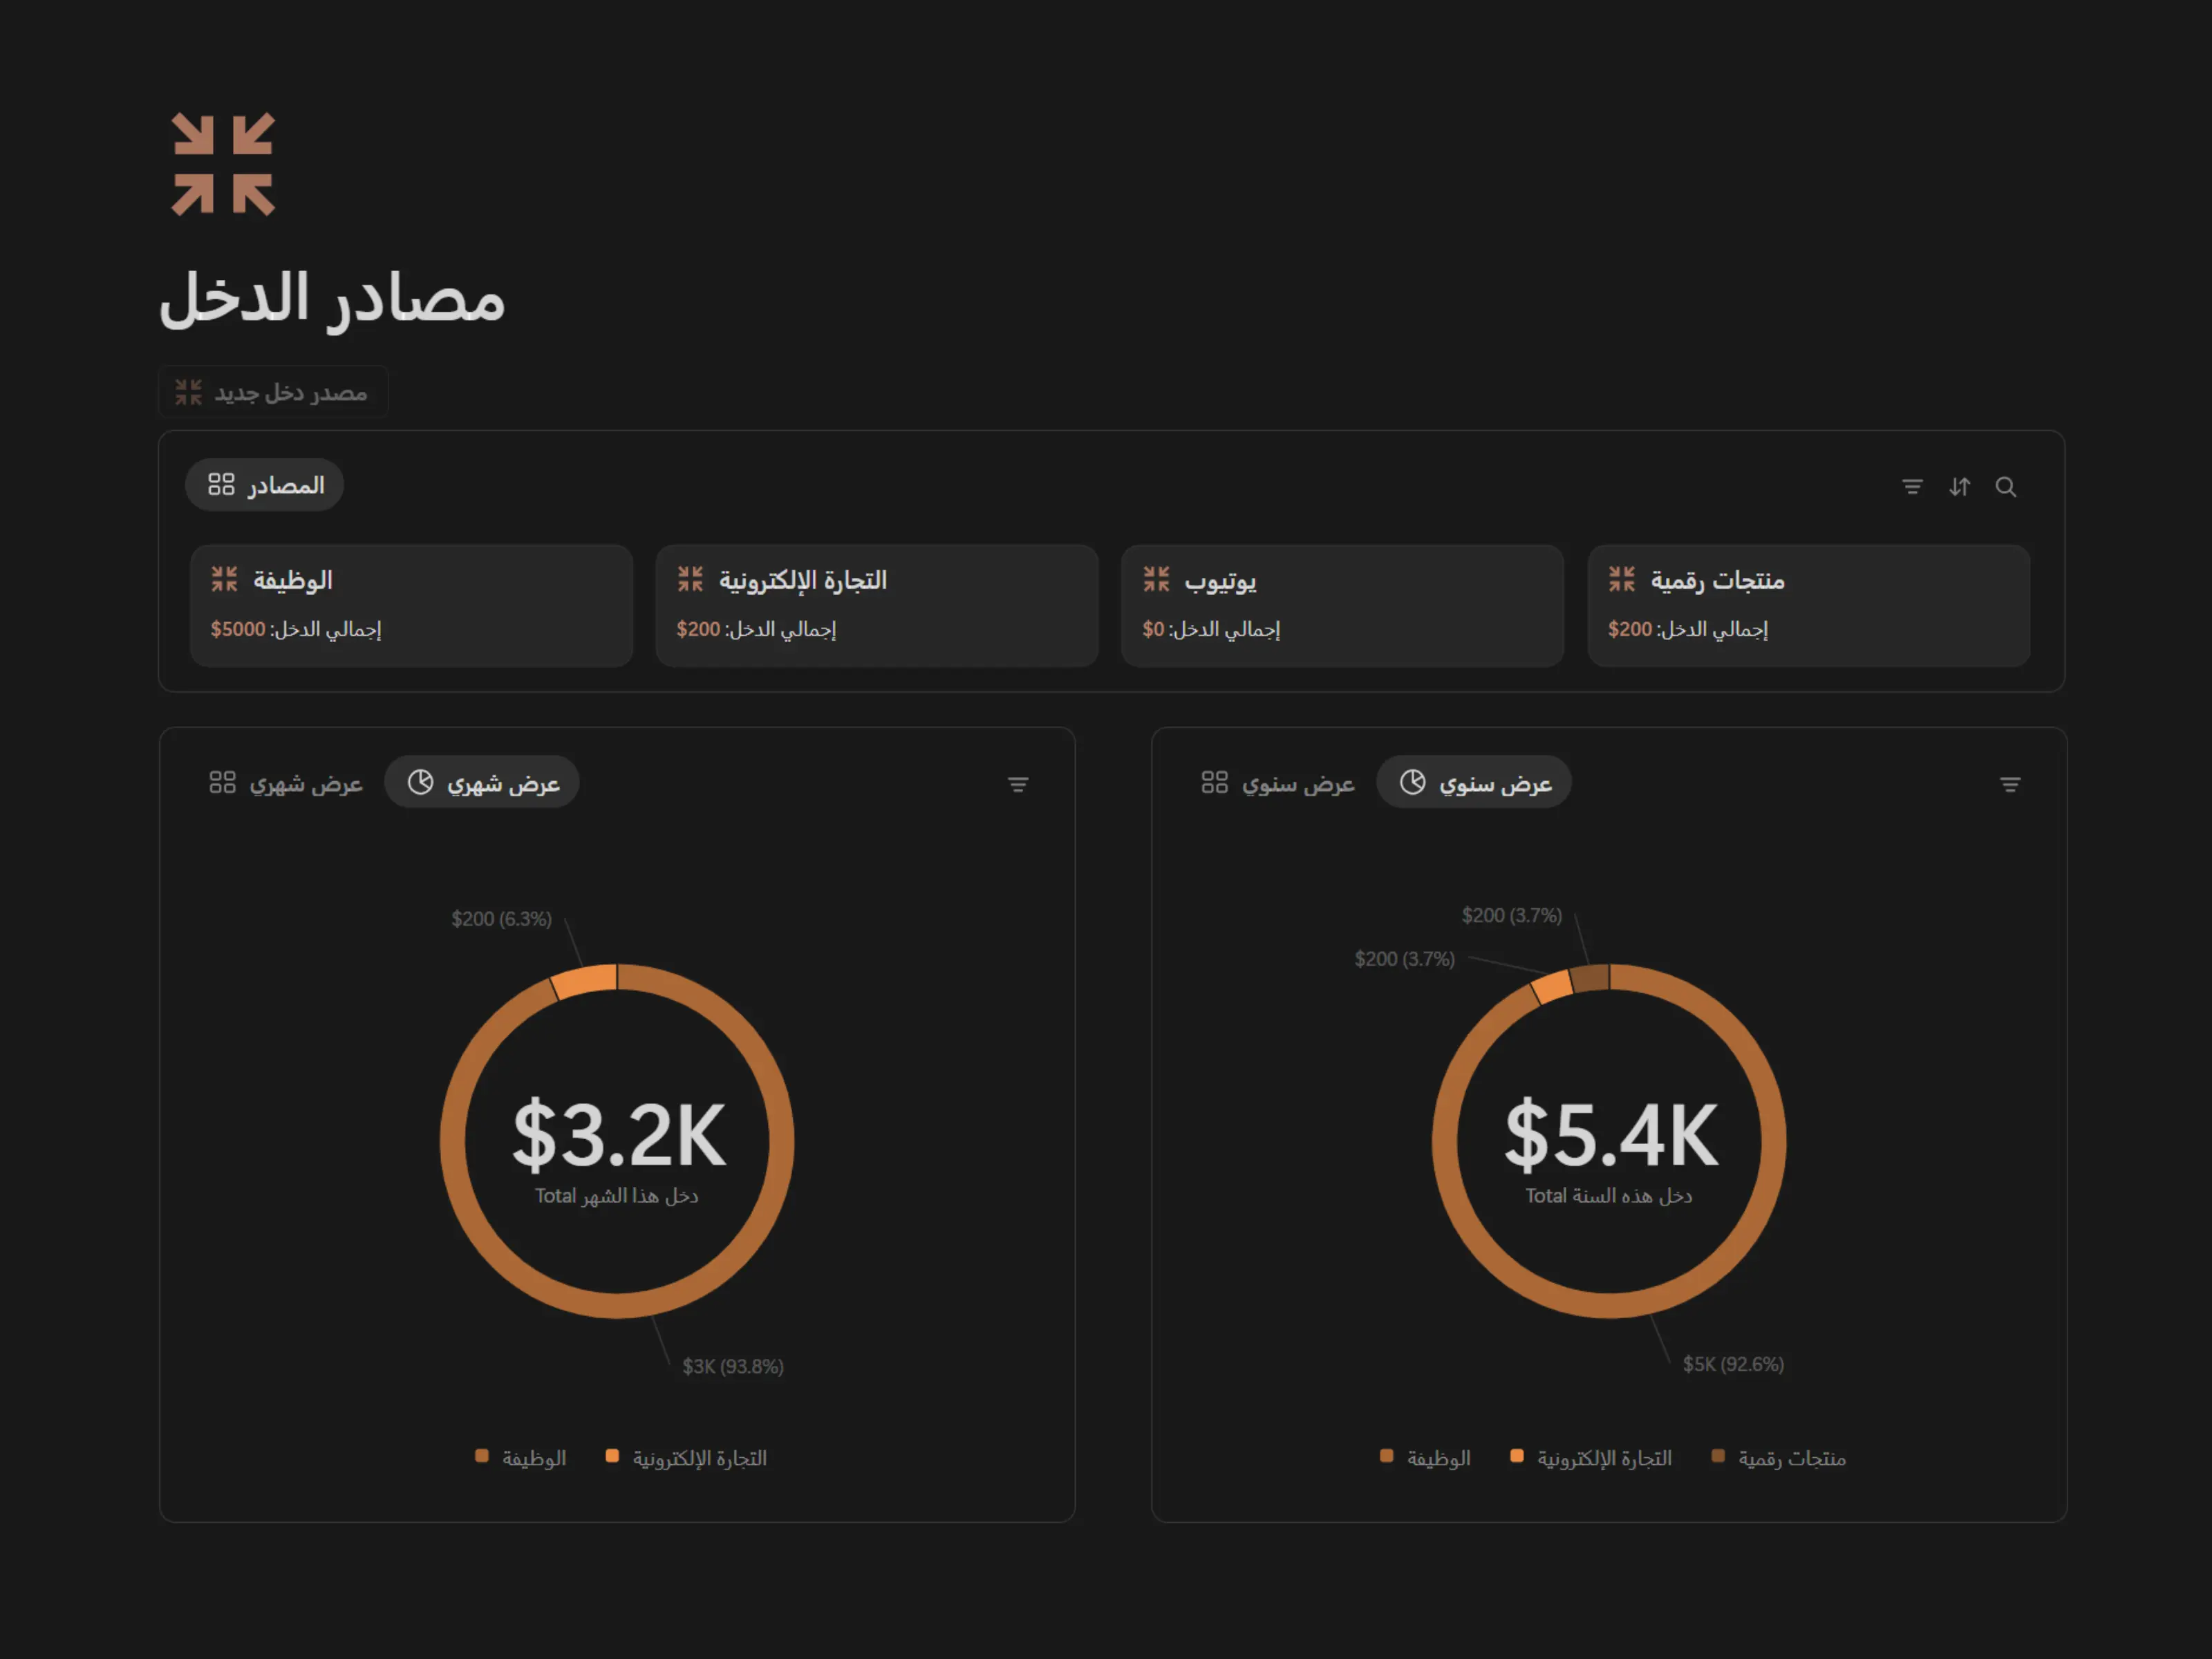Toggle منتجات رقمية legend swatch in yearly chart
2212x1659 pixels.
pyautogui.click(x=1718, y=1456)
